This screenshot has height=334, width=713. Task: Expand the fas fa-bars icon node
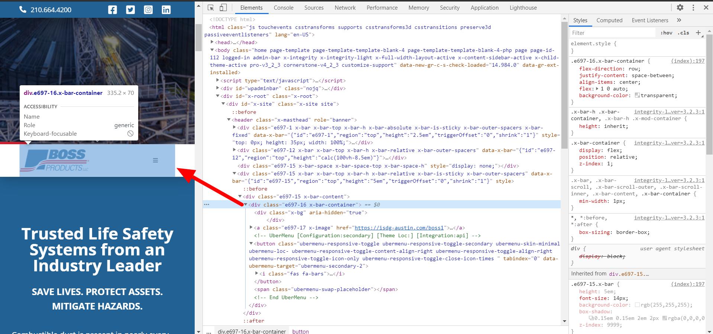[257, 274]
